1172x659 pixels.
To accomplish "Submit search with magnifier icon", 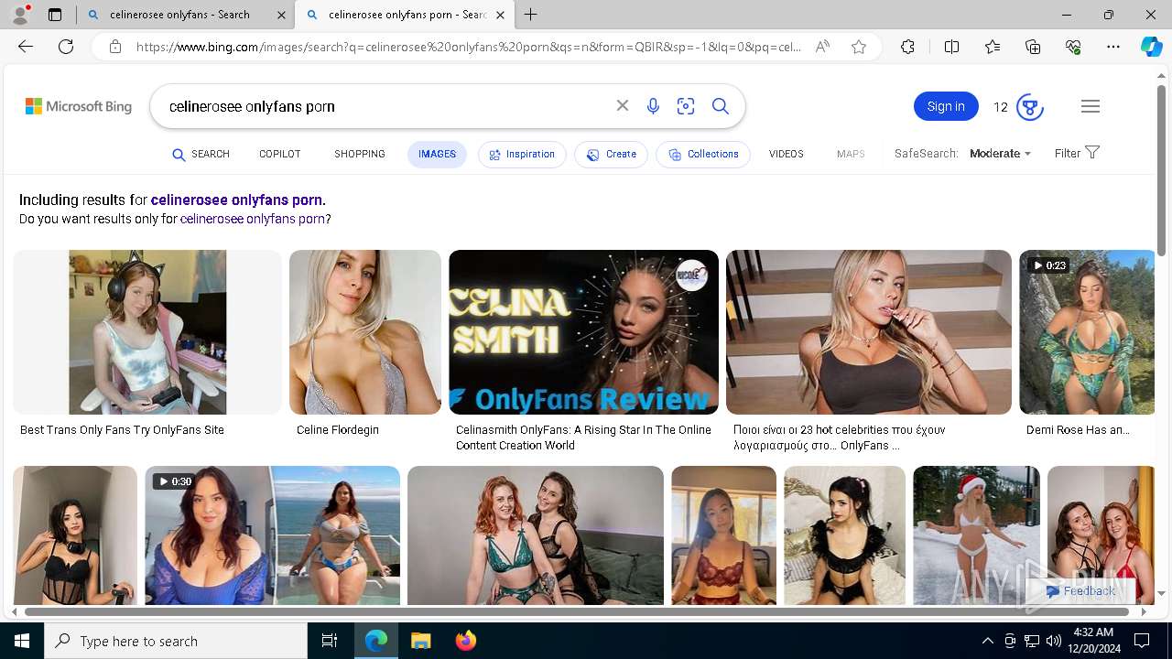I will point(721,106).
